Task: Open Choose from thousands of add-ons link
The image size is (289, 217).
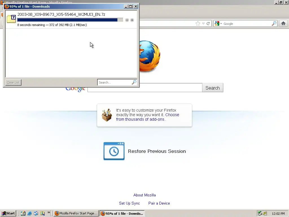Action: 148,117
